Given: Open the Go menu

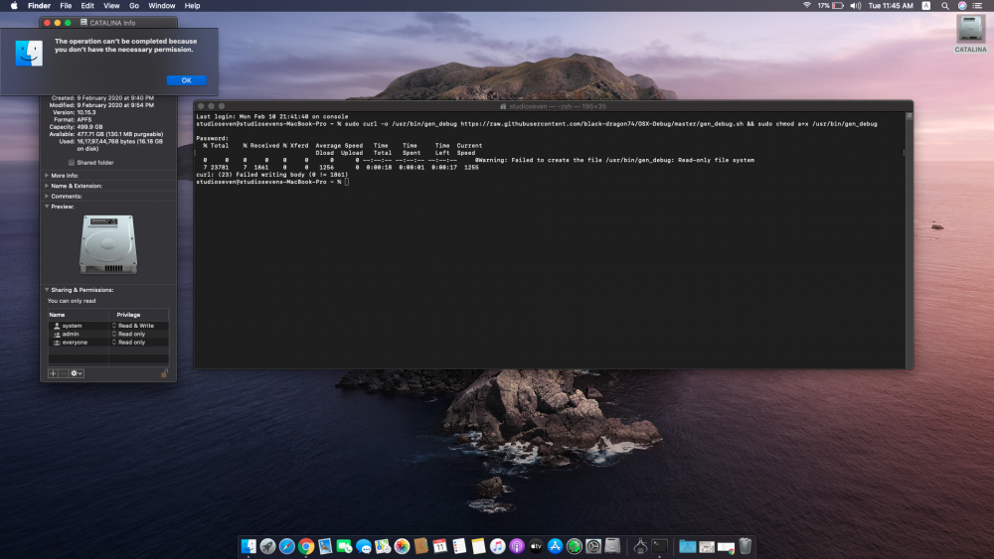Looking at the screenshot, I should 133,6.
